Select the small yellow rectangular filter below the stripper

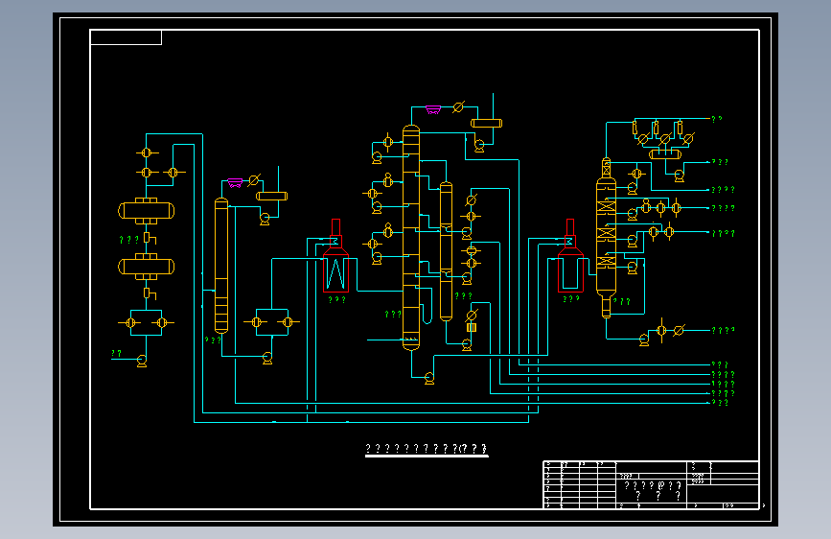(x=472, y=327)
